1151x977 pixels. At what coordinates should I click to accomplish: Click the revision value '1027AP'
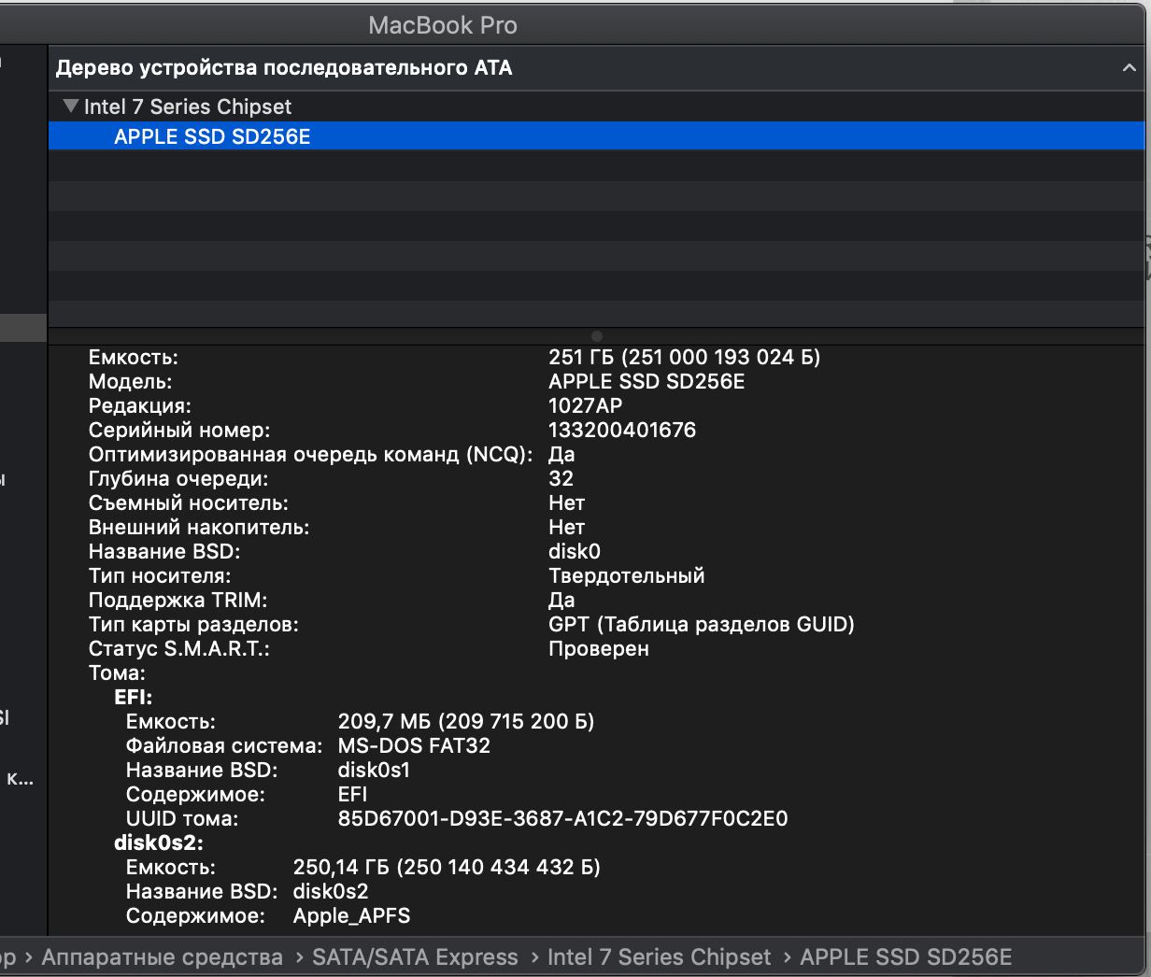(586, 406)
